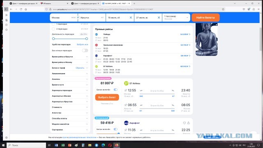The image size is (263, 148).
Task: Reload the browser page
Action: [21, 9]
